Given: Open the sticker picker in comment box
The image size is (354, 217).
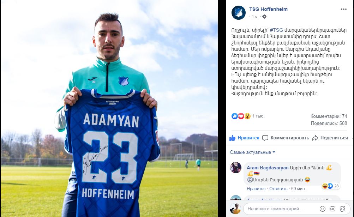Looking at the screenshot, I should pyautogui.click(x=342, y=209).
